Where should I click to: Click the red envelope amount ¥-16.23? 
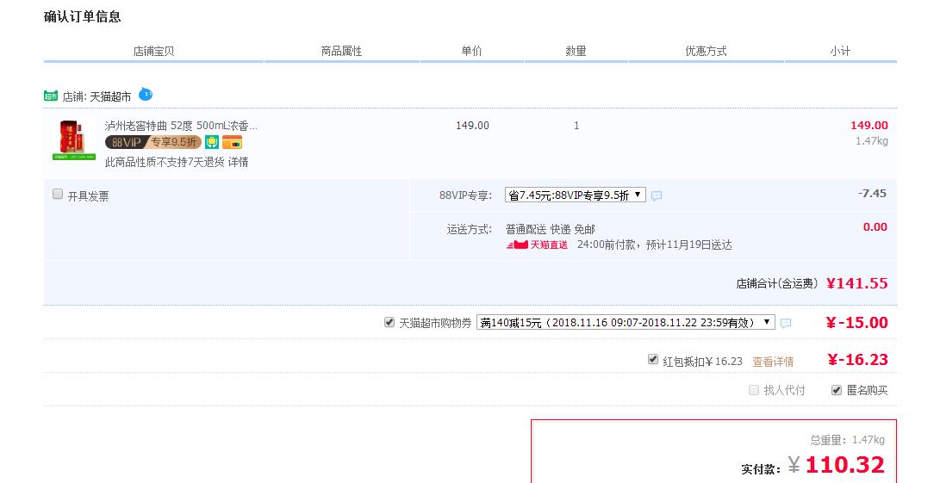[857, 360]
